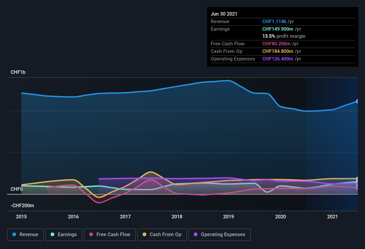Select the 2017 x-axis label
Screen dimensions: 365x249
pyautogui.click(x=125, y=217)
